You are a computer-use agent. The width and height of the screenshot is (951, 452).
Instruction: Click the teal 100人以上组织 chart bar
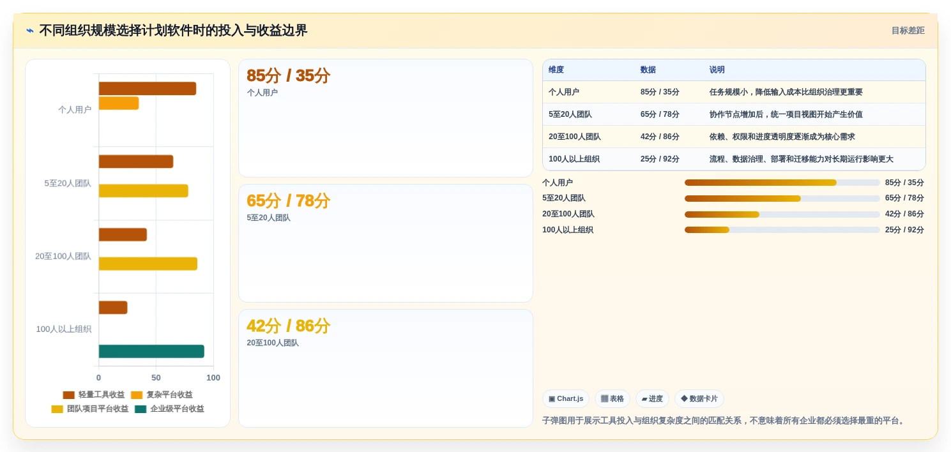(x=151, y=351)
